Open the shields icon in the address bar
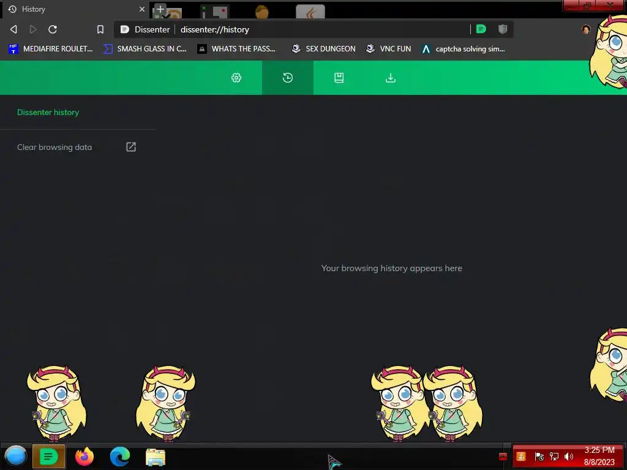The image size is (627, 470). pyautogui.click(x=503, y=29)
